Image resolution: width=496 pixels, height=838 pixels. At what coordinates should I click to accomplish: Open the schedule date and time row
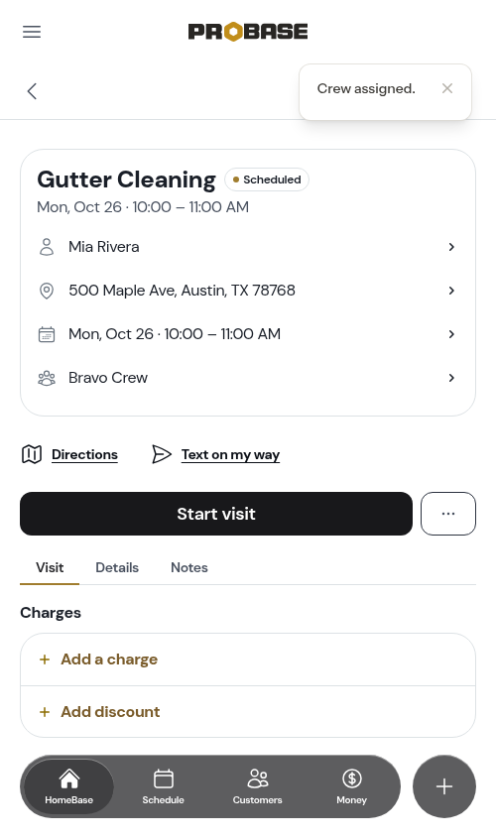point(248,334)
